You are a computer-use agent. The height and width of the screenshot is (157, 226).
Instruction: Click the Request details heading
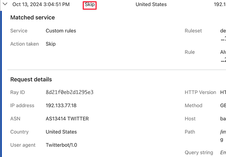tap(31, 79)
